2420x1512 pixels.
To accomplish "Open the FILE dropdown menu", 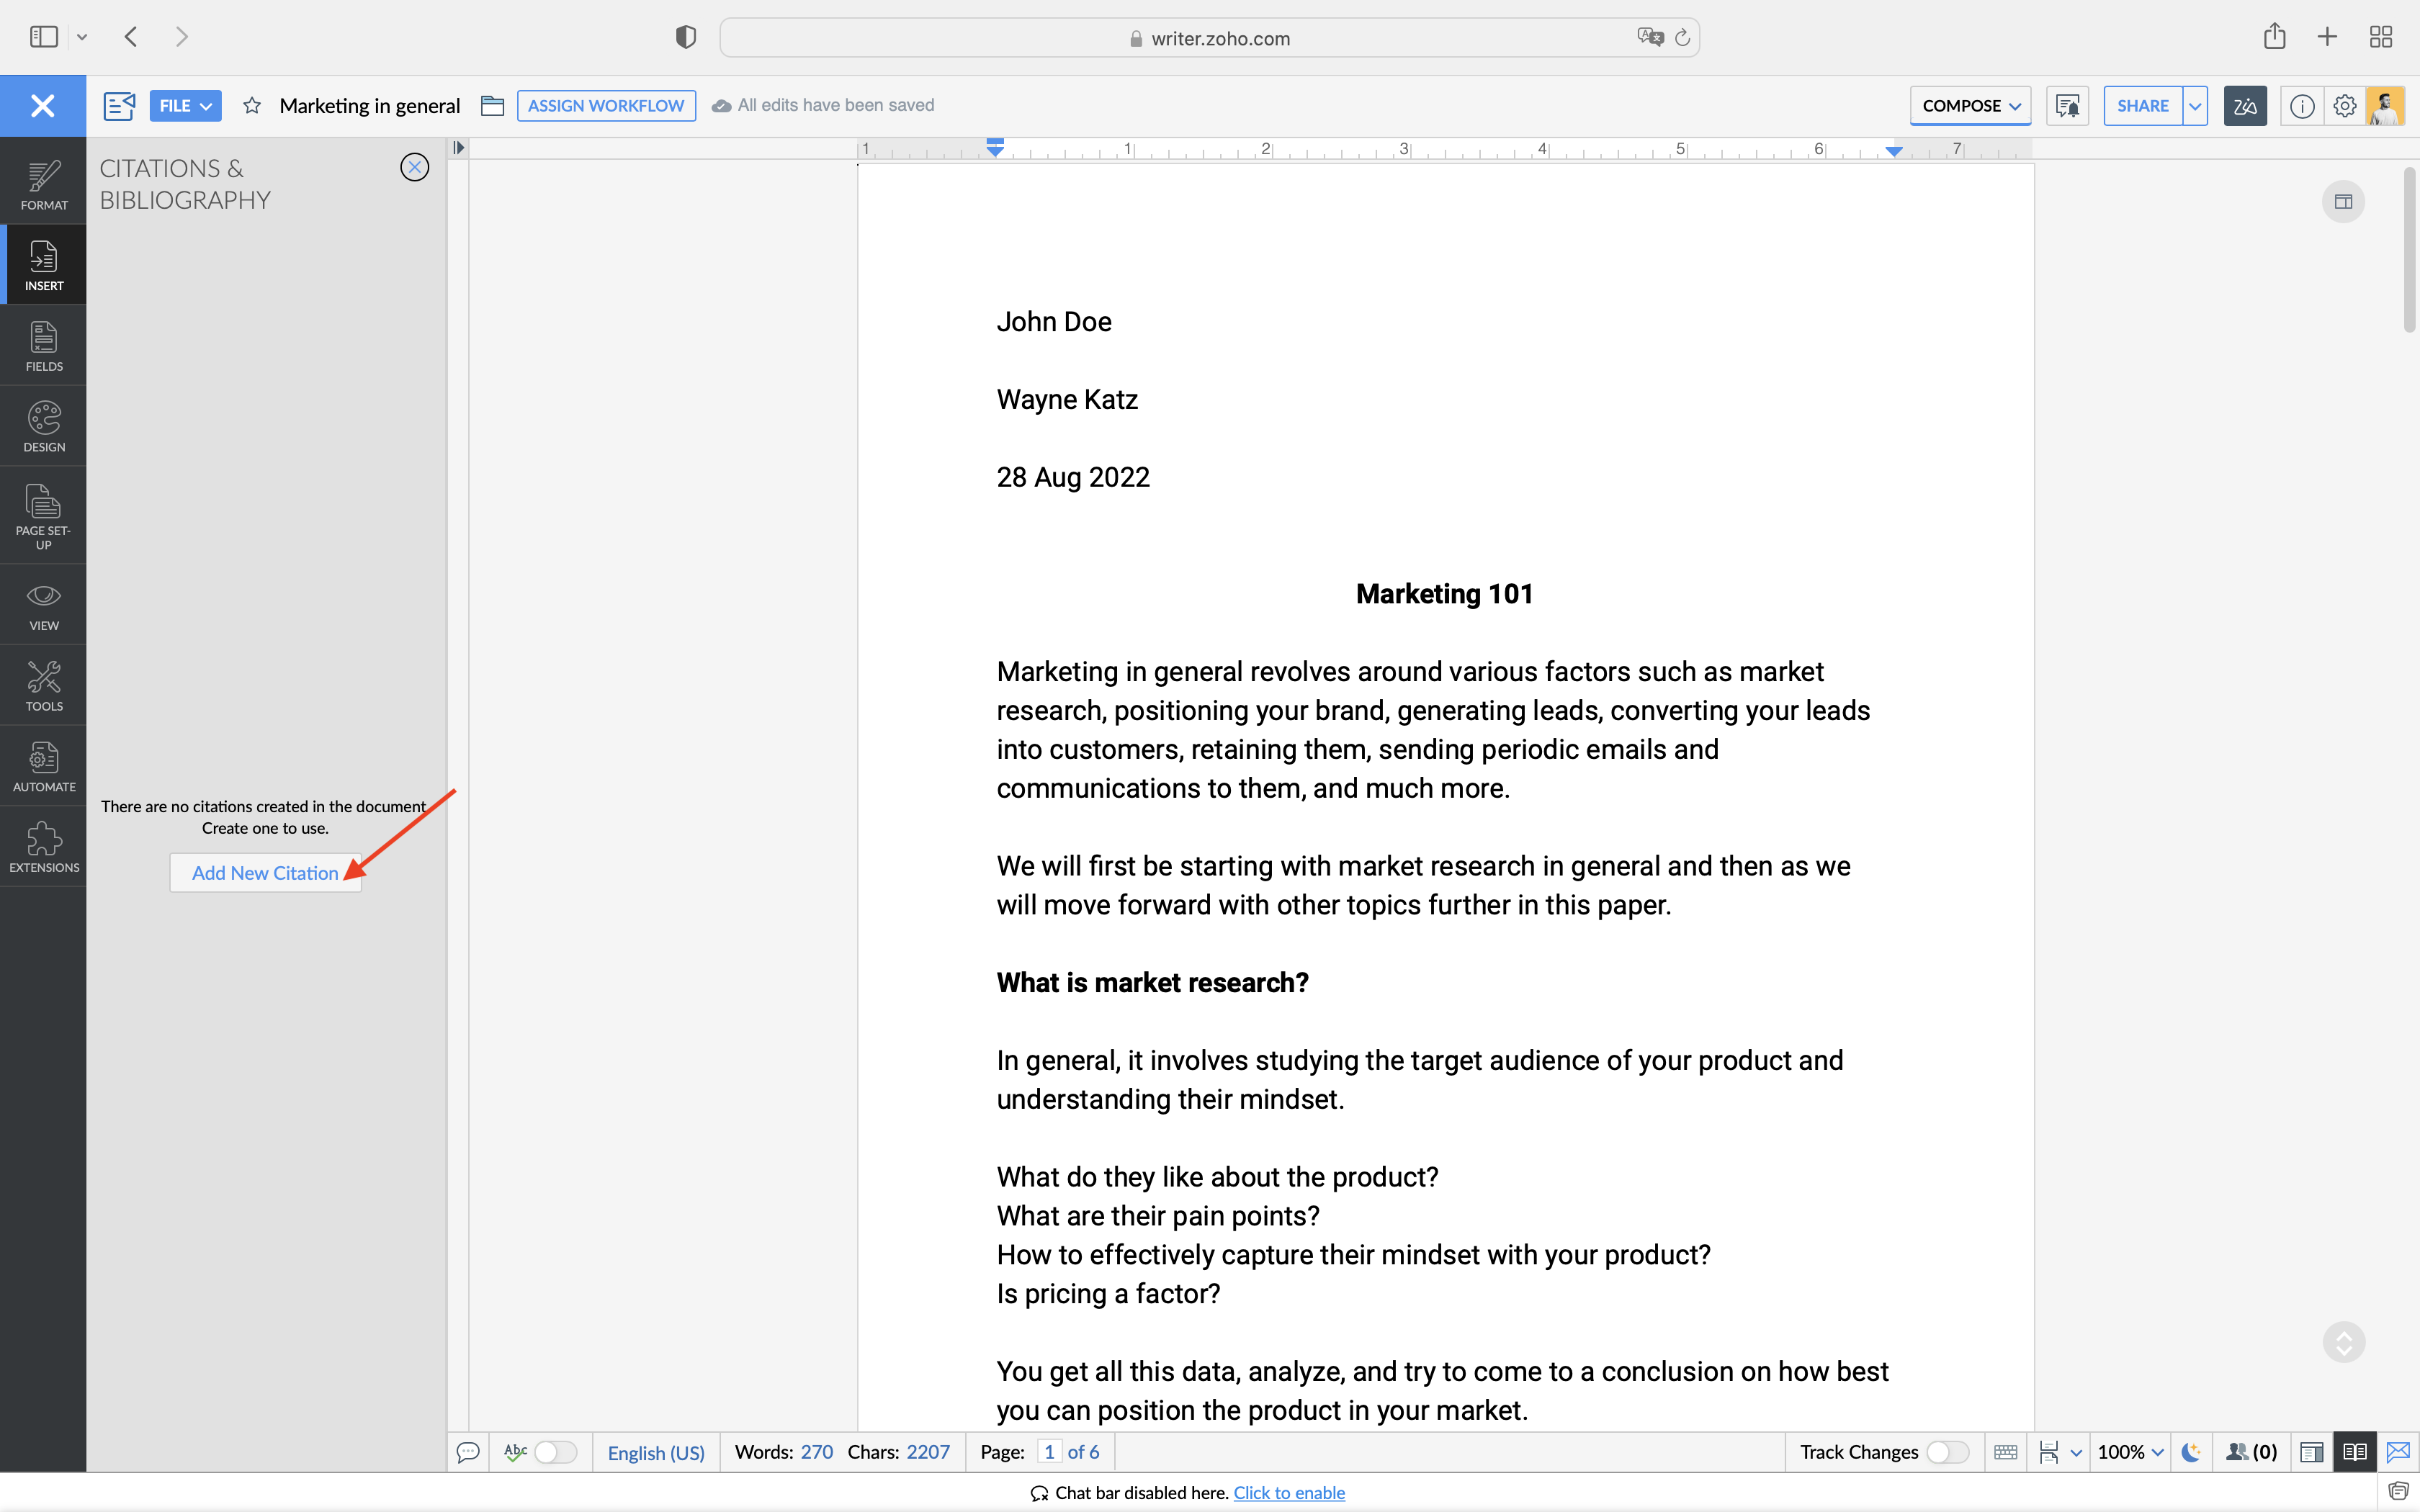I will (x=185, y=106).
